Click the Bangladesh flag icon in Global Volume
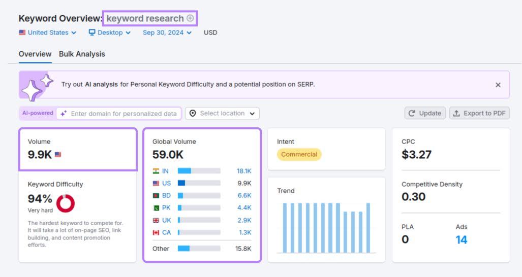The height and width of the screenshot is (277, 522). click(156, 196)
